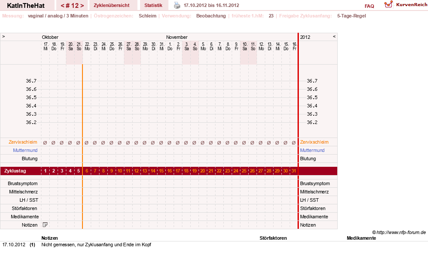Screen dimensions: 428x255
Task: Click left Medikamente row label
Action: coord(24,217)
